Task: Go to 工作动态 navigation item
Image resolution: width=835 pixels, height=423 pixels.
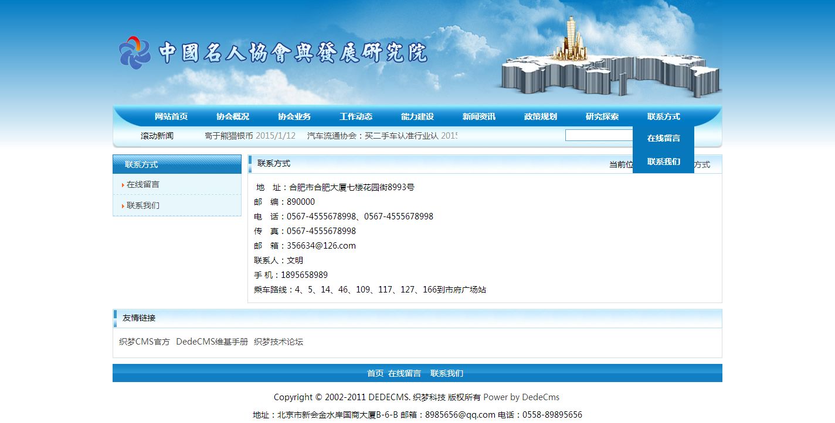Action: (356, 116)
